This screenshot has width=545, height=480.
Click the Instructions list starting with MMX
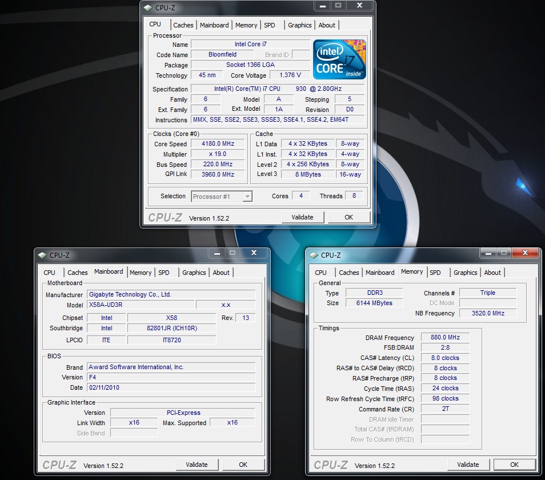(x=278, y=119)
